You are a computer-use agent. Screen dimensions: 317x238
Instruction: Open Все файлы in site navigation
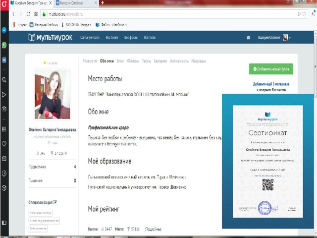[131, 38]
